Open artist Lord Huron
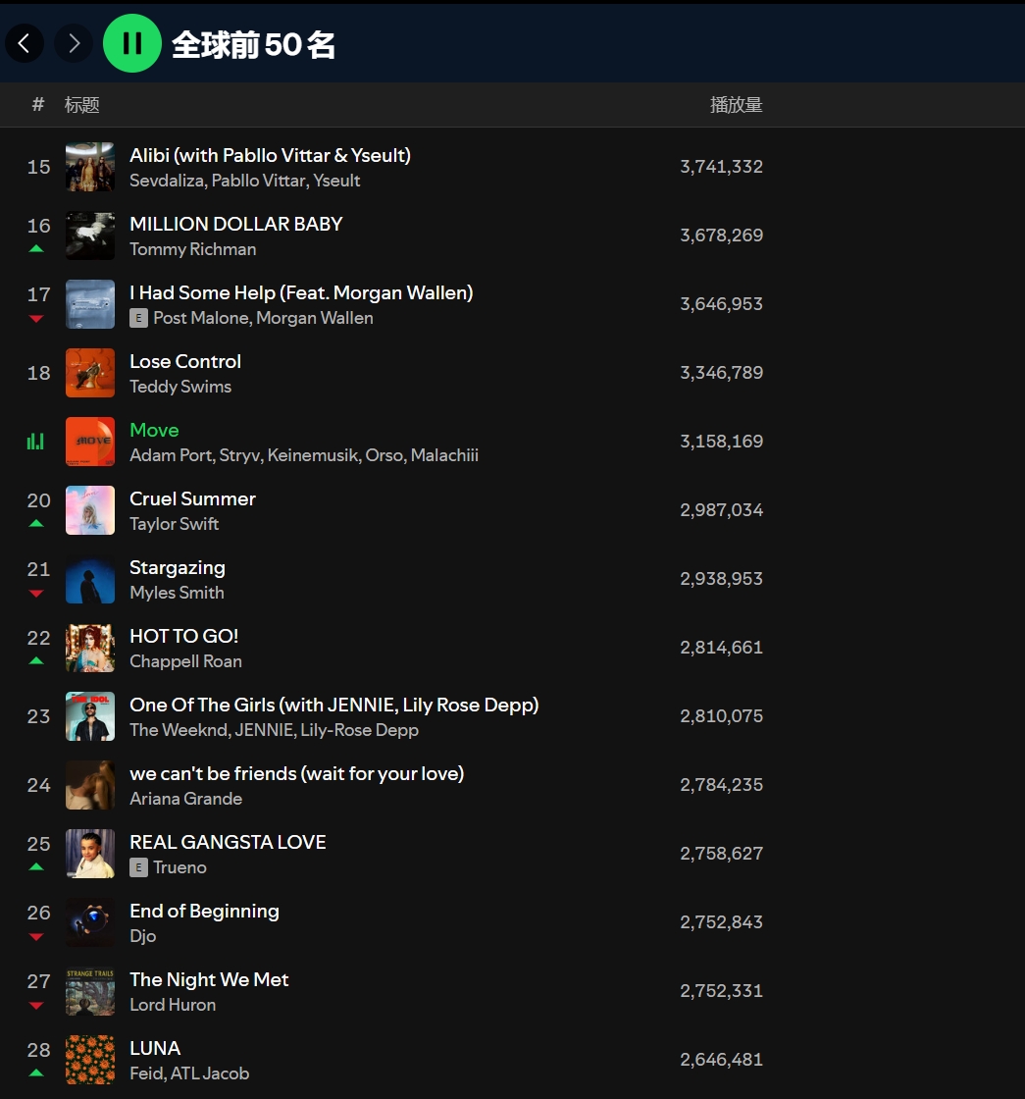The image size is (1025, 1099). 173,1005
